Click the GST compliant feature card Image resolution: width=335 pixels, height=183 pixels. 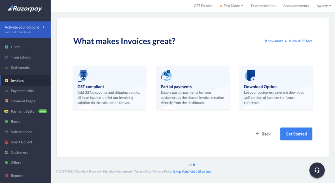(x=109, y=88)
